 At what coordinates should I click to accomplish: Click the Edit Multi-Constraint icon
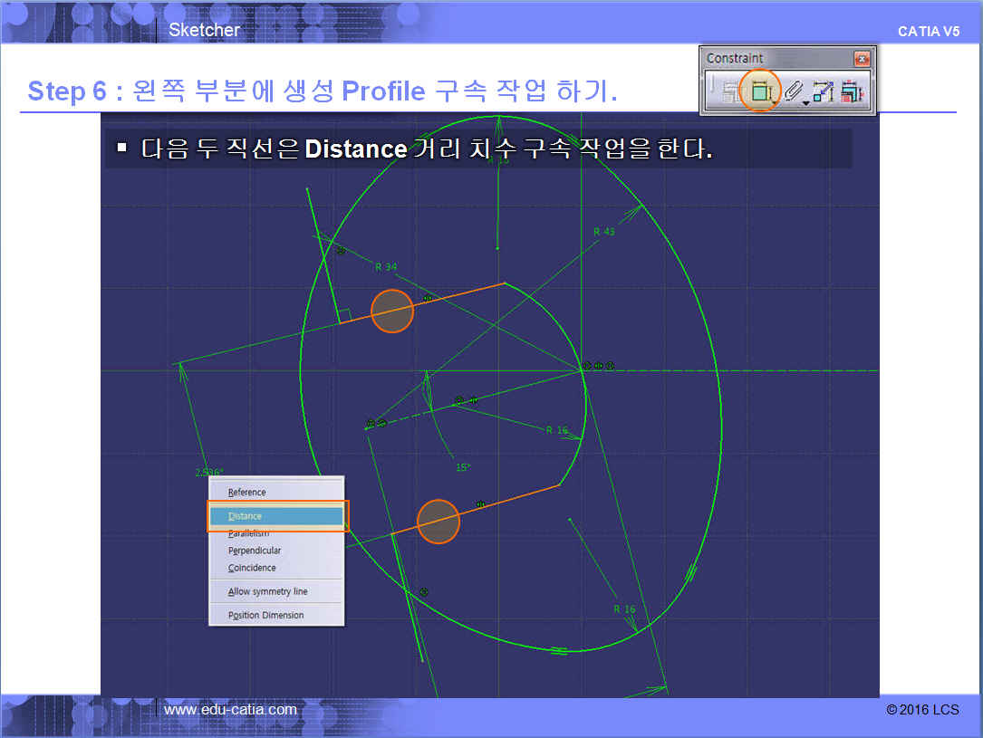[851, 91]
